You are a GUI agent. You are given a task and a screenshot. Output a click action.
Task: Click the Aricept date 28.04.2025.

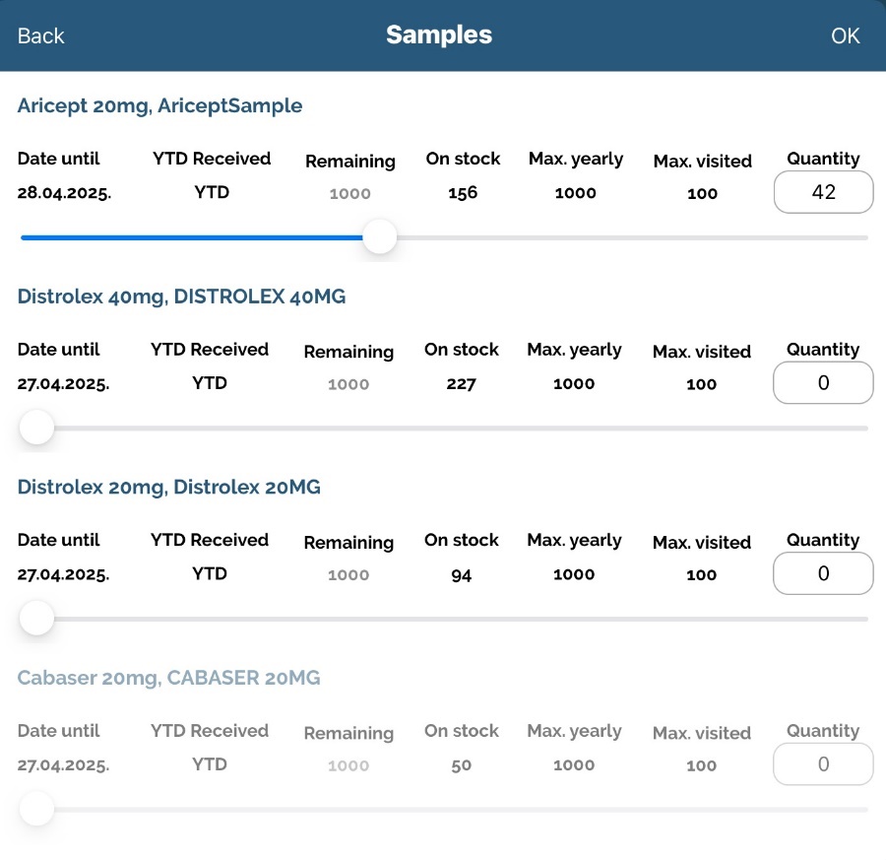64,193
